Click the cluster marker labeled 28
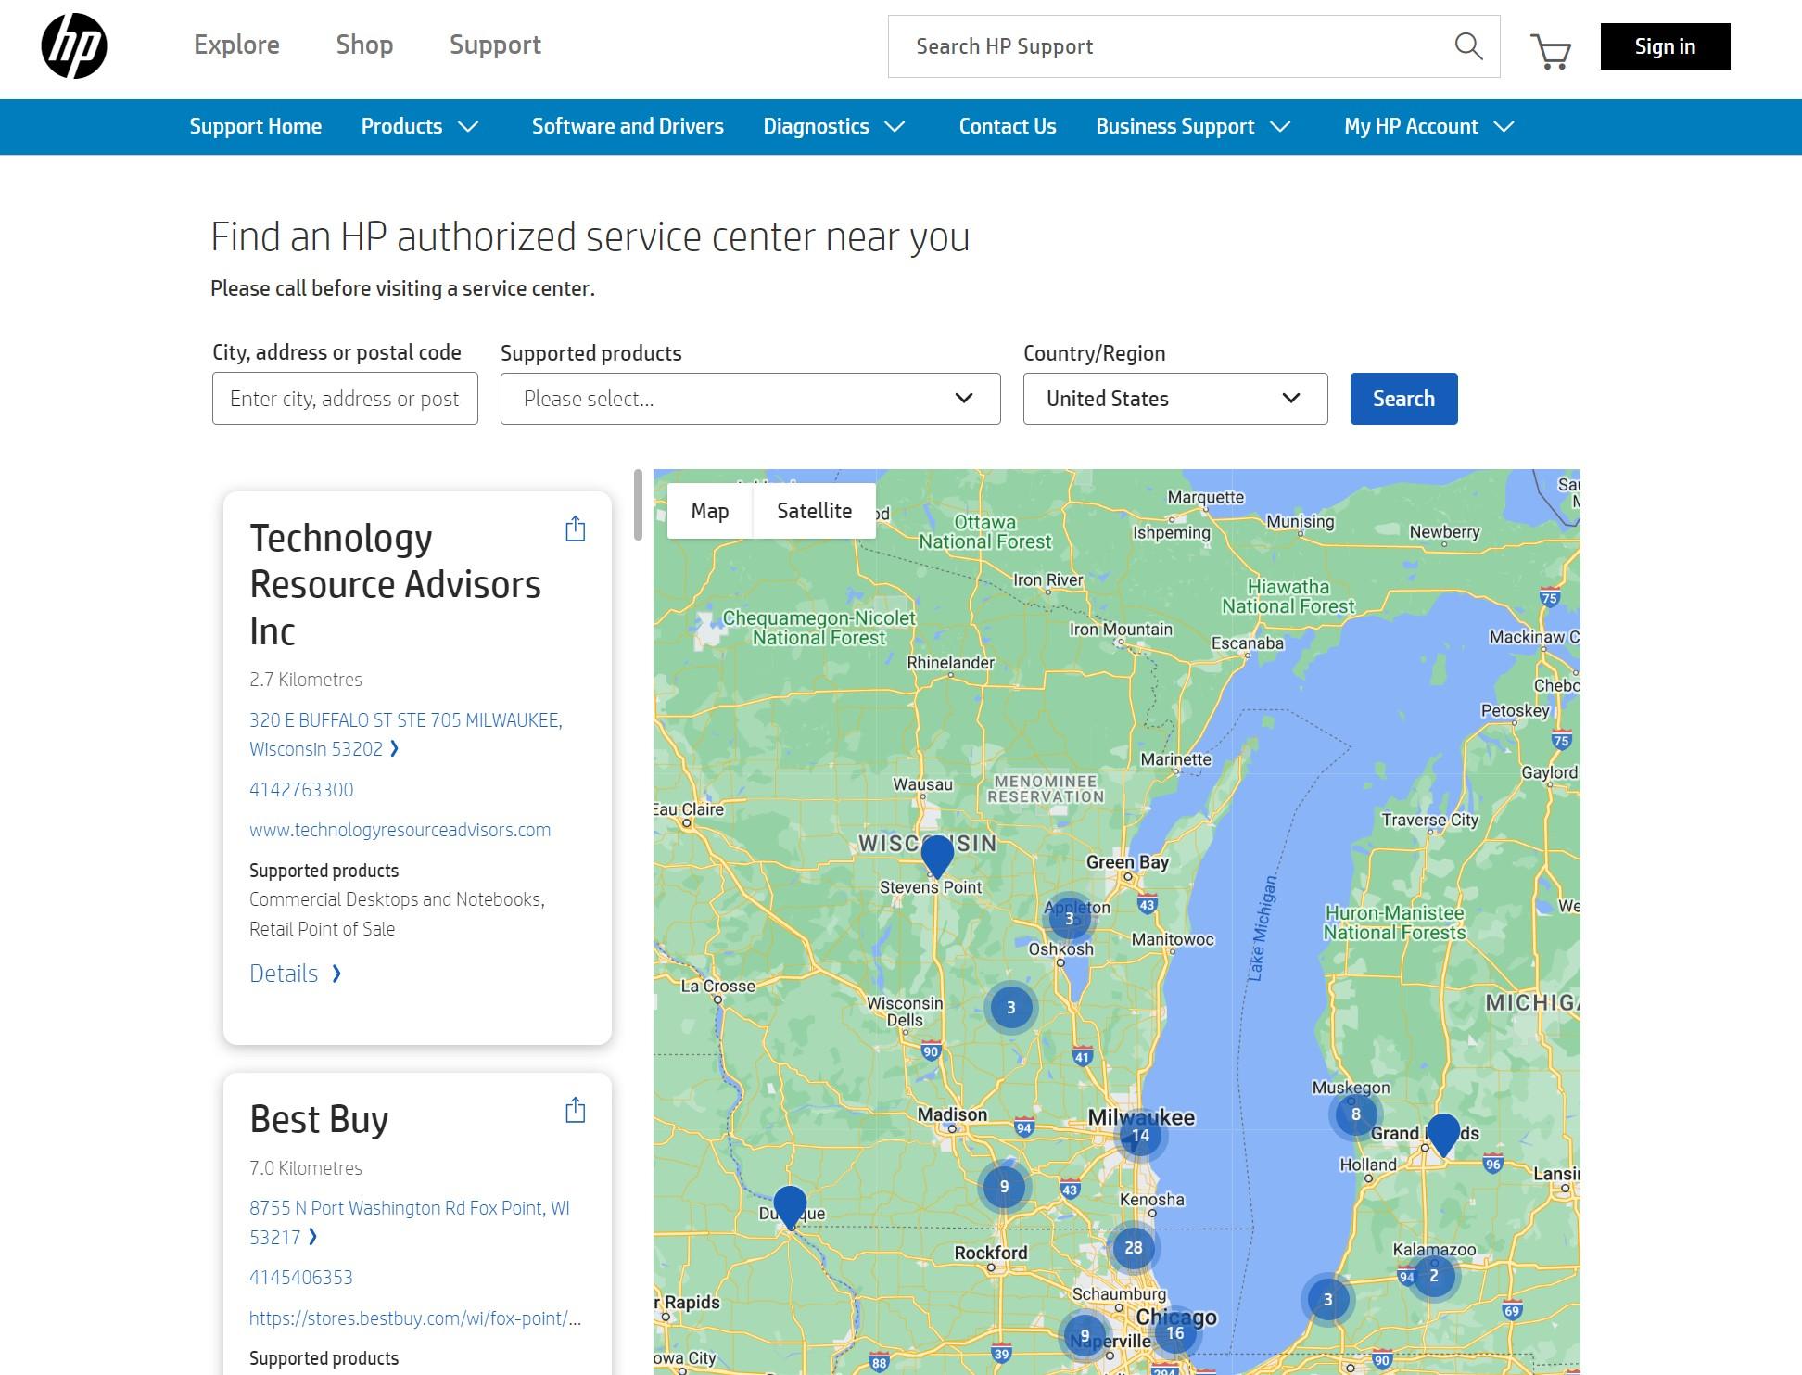Screen dimensions: 1802x1375 point(1133,1248)
